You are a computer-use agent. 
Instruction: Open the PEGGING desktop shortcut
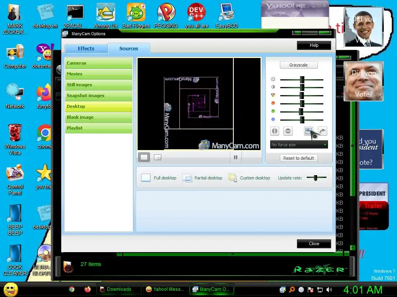point(166,15)
